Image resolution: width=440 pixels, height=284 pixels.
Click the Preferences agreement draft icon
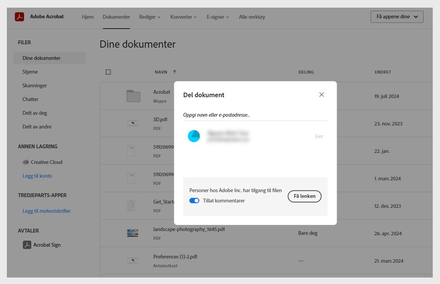click(132, 260)
